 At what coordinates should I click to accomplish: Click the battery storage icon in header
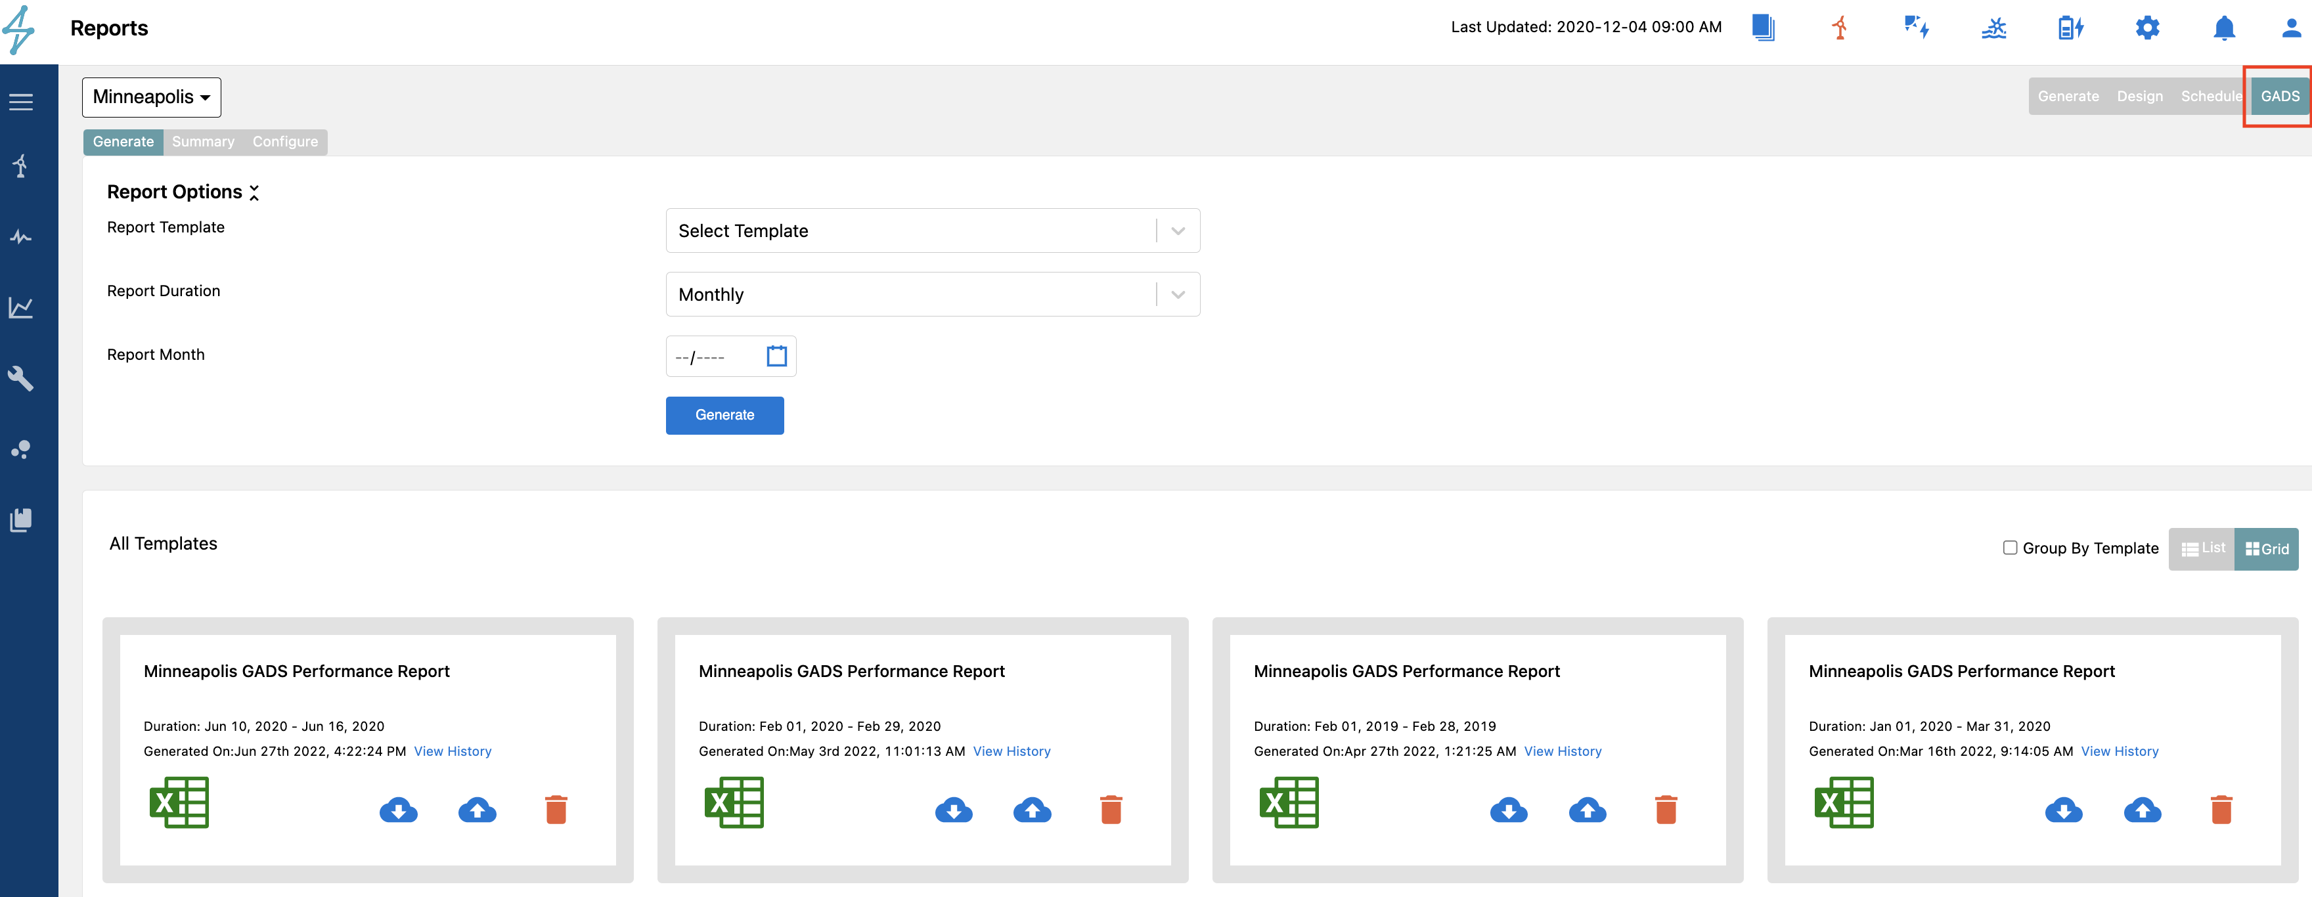(2070, 28)
